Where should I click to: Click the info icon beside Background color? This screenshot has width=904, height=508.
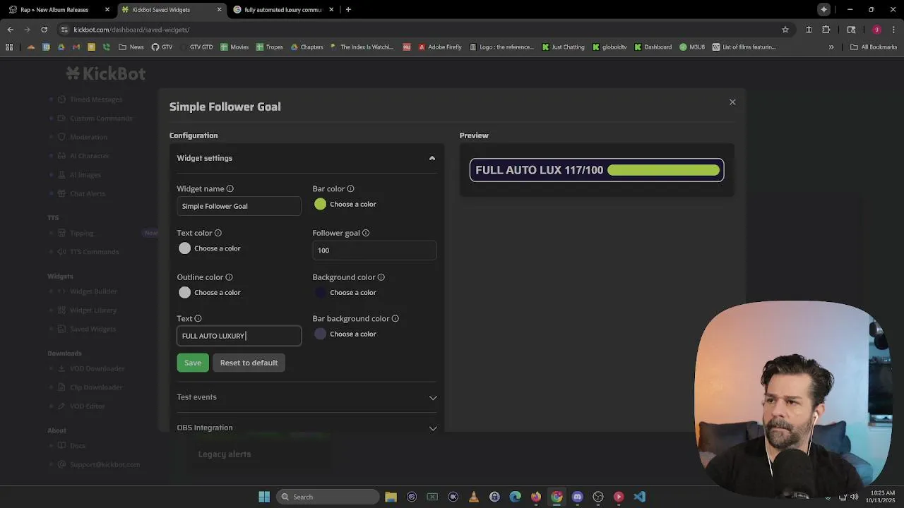click(381, 277)
